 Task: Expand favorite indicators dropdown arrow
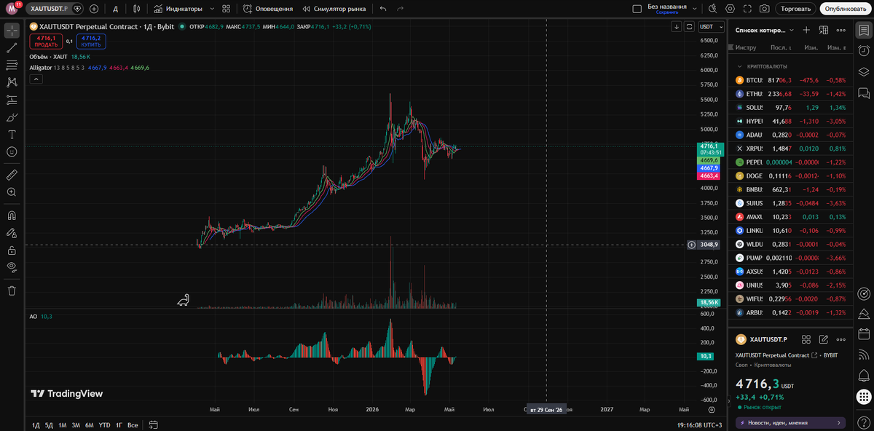[211, 9]
